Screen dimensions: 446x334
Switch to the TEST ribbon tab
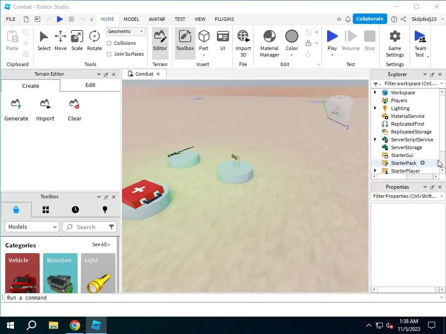coord(180,19)
